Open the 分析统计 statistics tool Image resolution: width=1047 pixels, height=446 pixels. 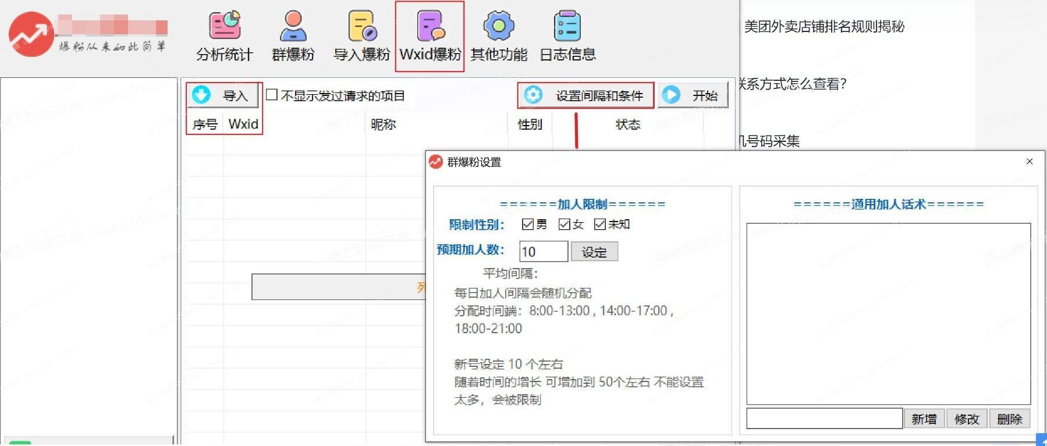click(x=225, y=36)
